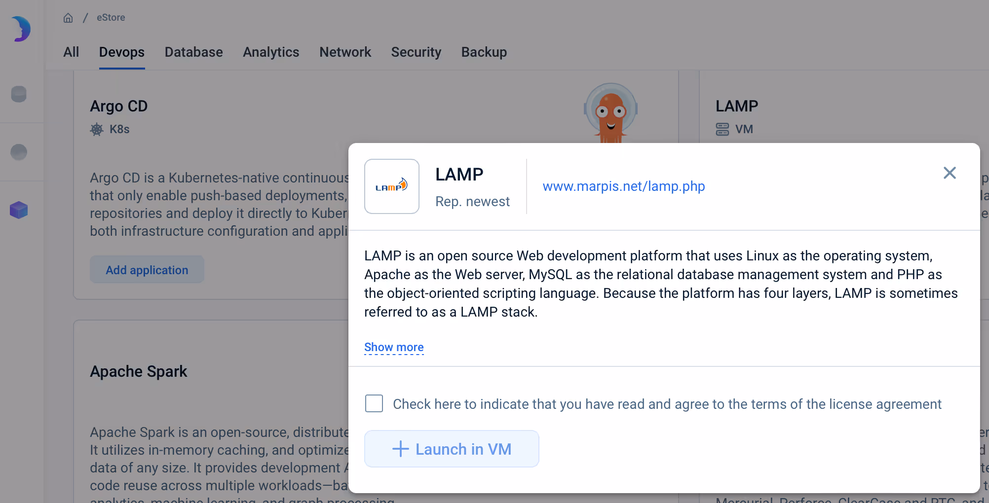The height and width of the screenshot is (503, 989).
Task: Open the Backup tab
Action: [484, 52]
